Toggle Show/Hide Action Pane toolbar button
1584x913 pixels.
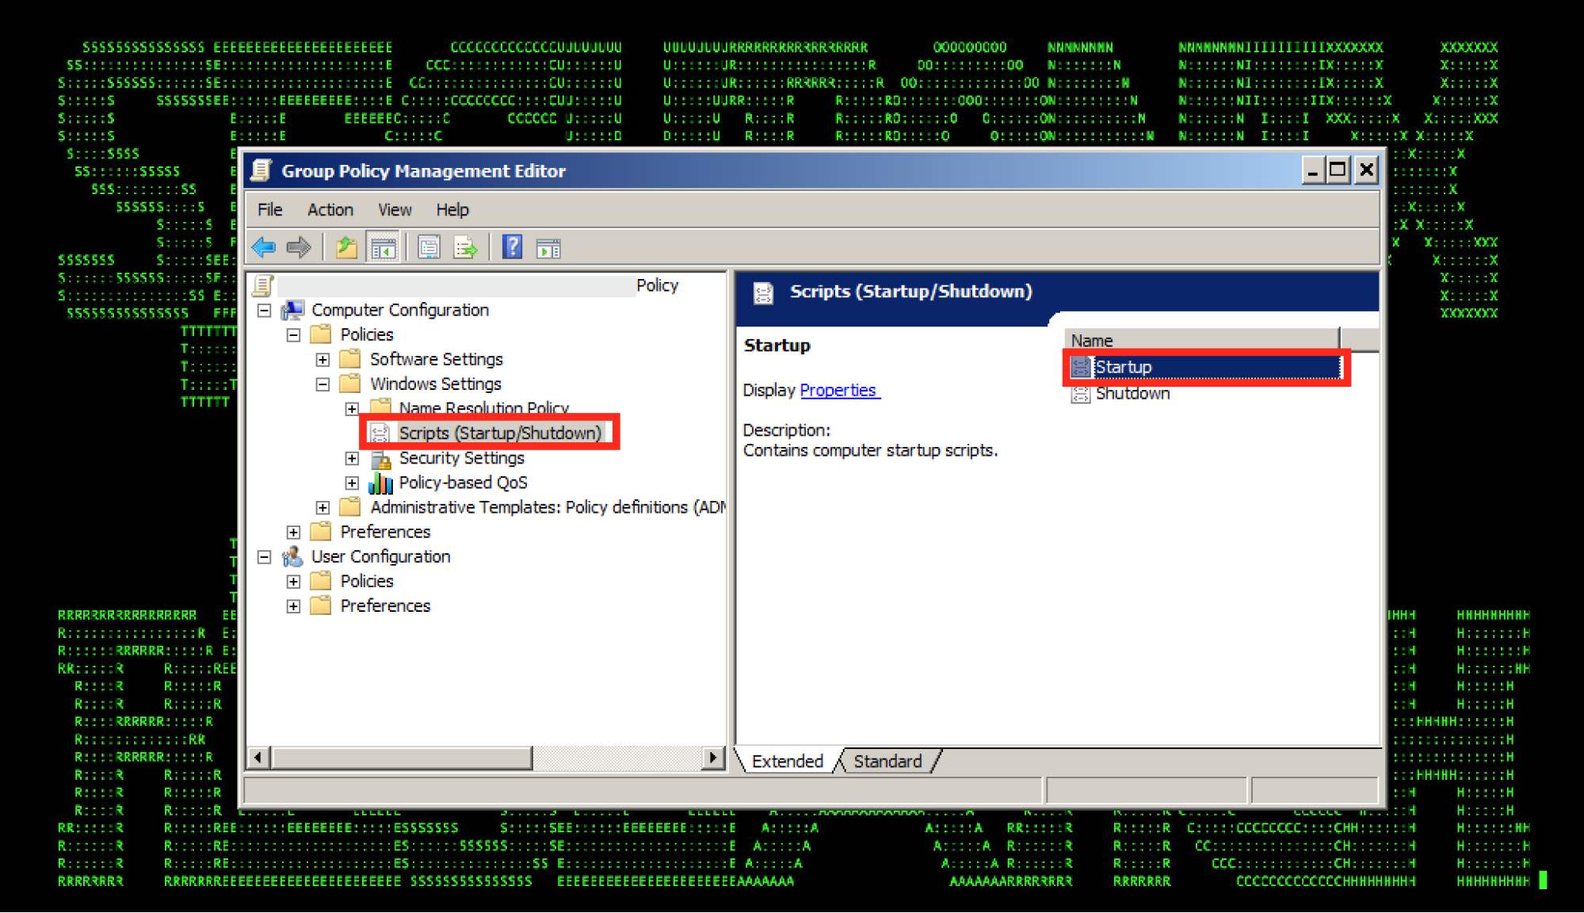tap(548, 248)
